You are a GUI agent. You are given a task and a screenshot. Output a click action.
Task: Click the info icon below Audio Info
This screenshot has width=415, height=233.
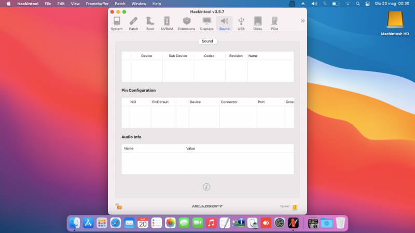(x=206, y=187)
